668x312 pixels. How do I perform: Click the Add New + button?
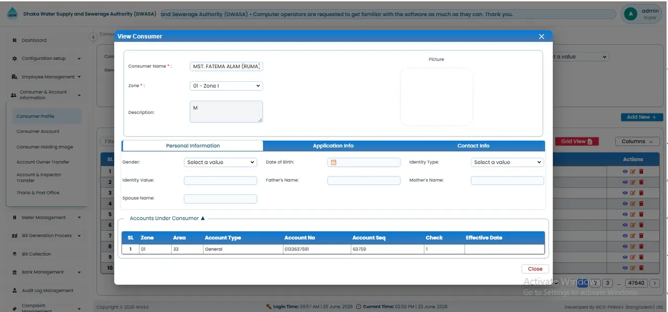(642, 117)
